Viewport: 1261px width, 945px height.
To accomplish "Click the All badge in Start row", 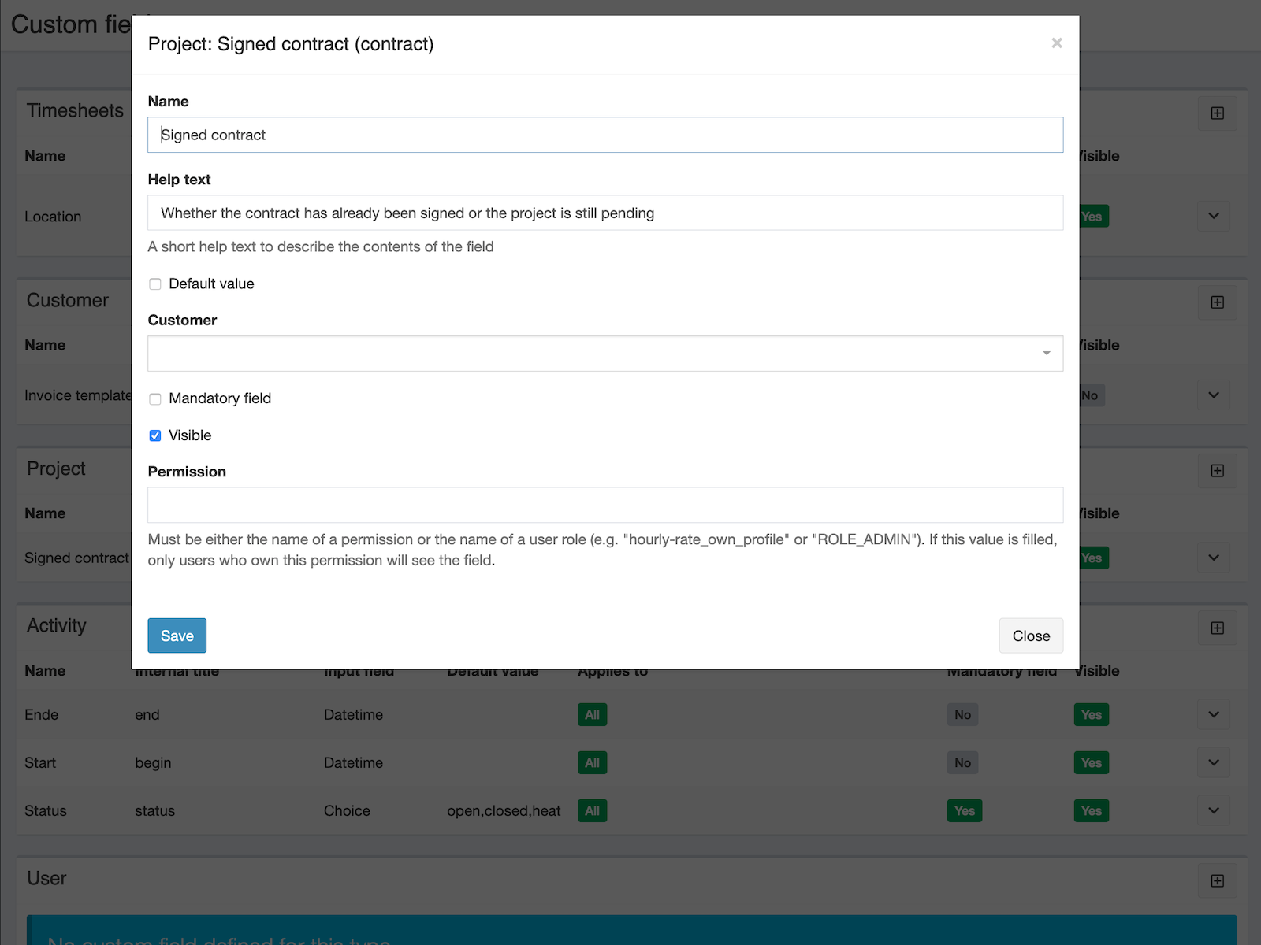I will 593,763.
